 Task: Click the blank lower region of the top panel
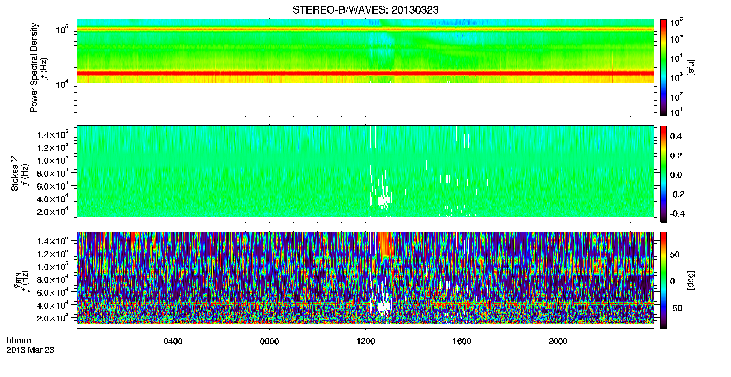[x=365, y=99]
